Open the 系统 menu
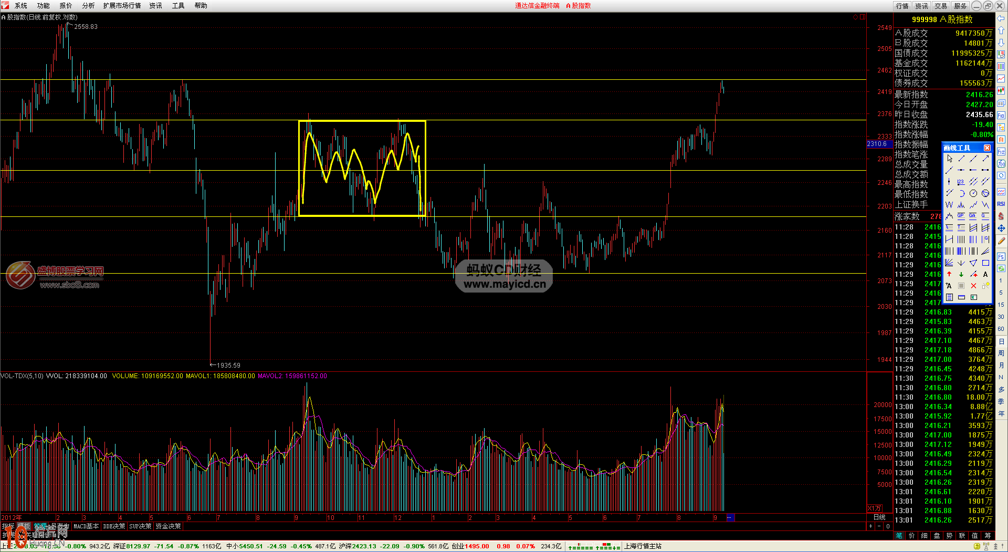This screenshot has height=552, width=1008. tap(21, 6)
